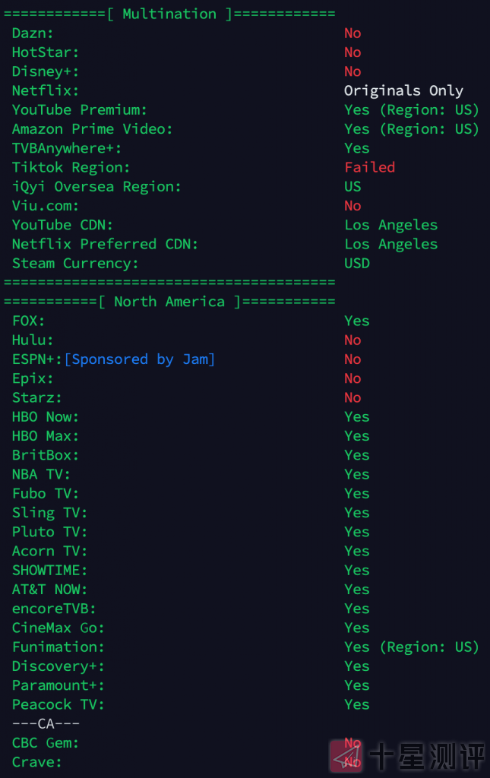Click the Netflix "Originals Only" result
This screenshot has width=490, height=778.
(x=403, y=90)
